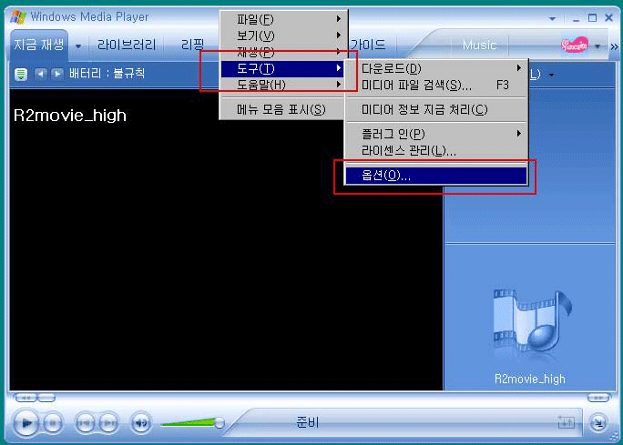Screen dimensions: 623x445
Task: Click the Windows Media Player logo icon
Action: click(18, 17)
